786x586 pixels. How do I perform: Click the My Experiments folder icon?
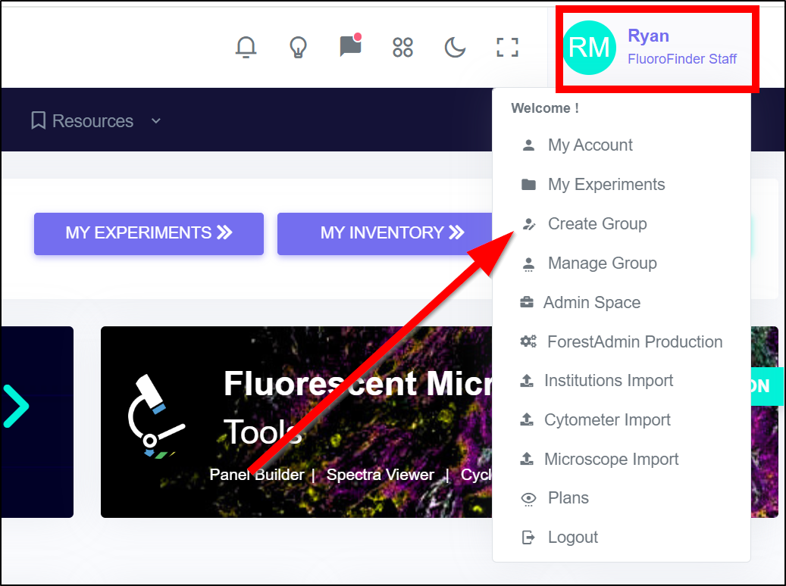click(x=528, y=184)
